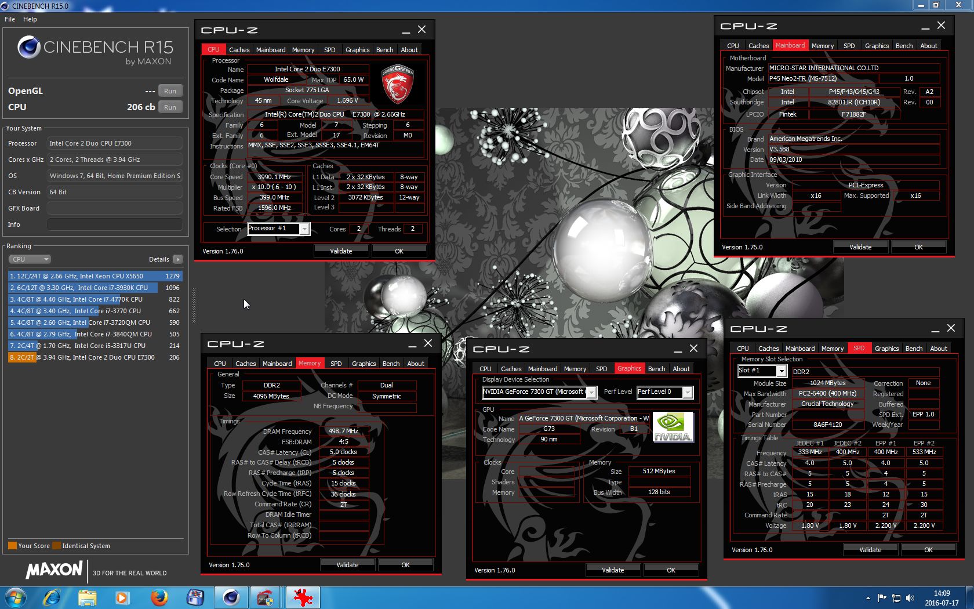Click the Info input field
This screenshot has height=609, width=974.
[x=115, y=224]
